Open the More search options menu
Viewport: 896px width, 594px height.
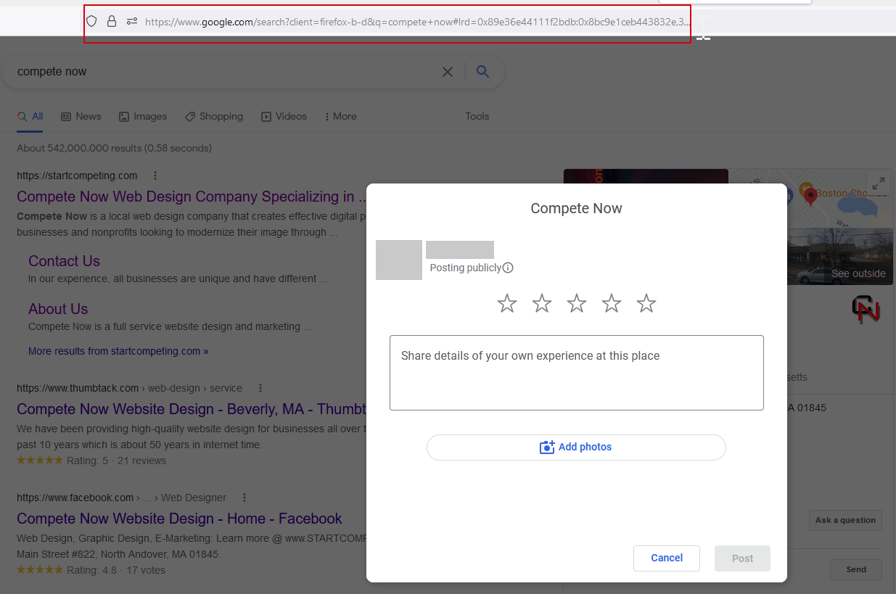point(340,116)
